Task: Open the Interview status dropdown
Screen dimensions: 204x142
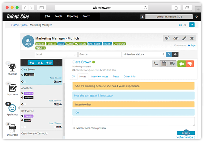Action: pos(143,54)
